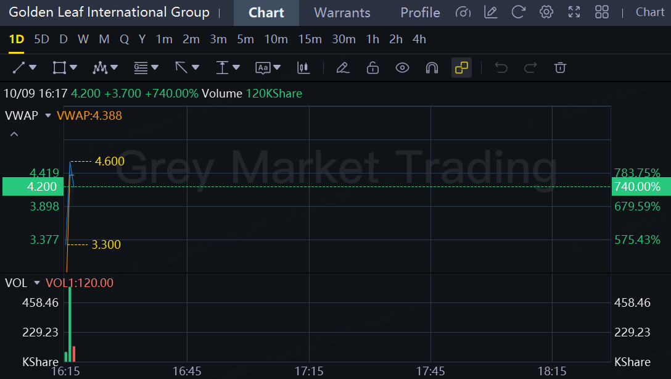Click the red volume bar
Viewport: 671px width, 379px height.
[74, 354]
